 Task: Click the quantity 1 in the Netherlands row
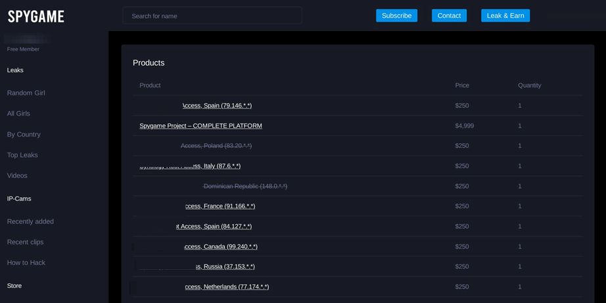[x=520, y=287]
